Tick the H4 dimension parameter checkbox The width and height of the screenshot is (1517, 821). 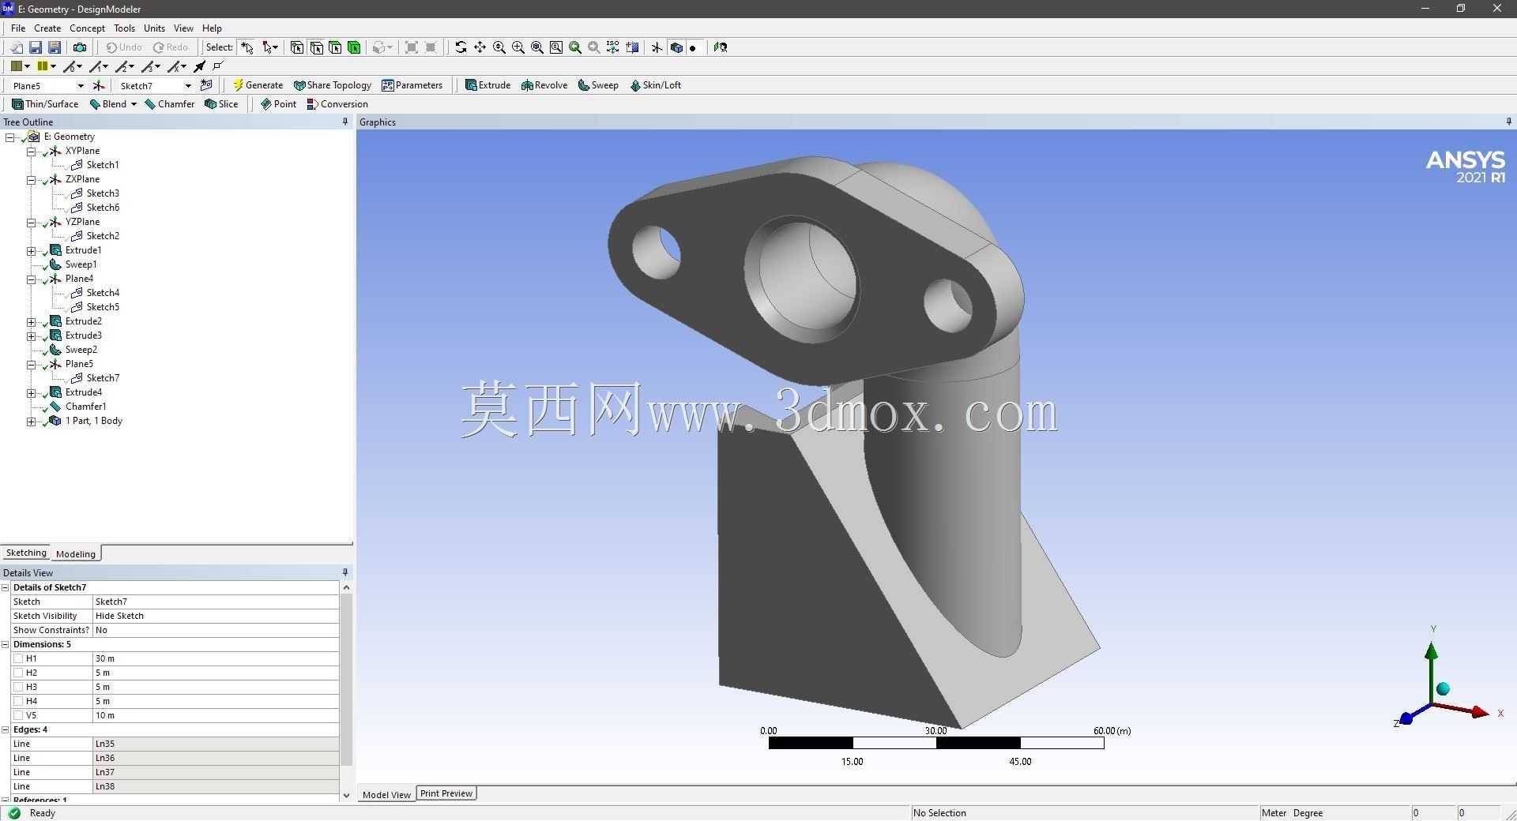[18, 701]
